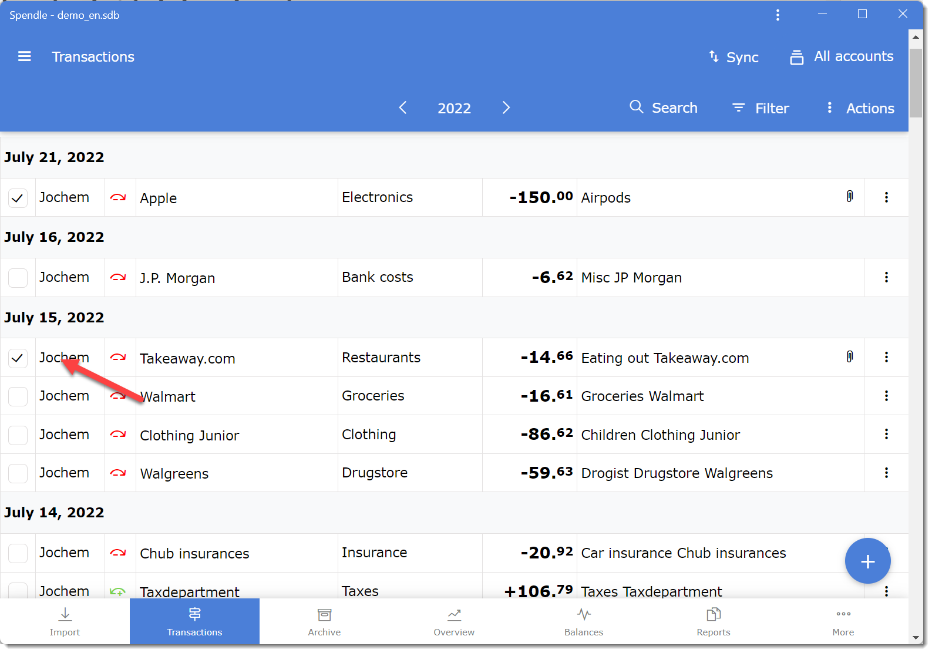Click the expense arrow icon for J.P. Morgan
The image size is (932, 653).
[119, 277]
